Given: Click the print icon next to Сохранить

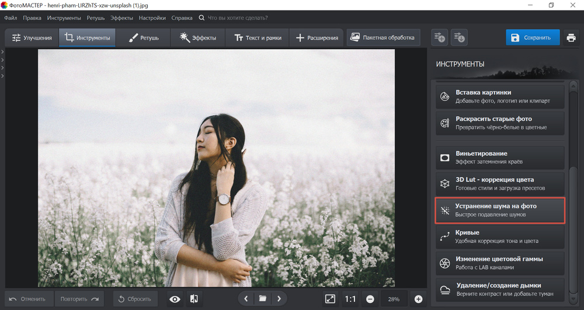Looking at the screenshot, I should coord(571,38).
